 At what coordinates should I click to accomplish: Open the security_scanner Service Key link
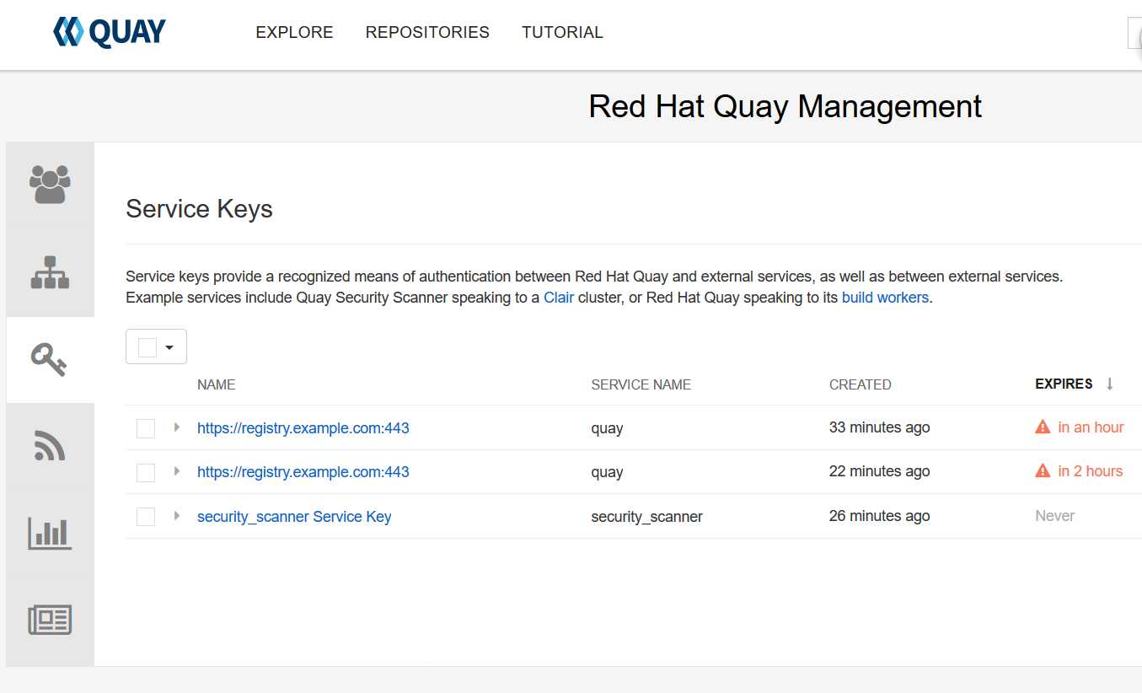pyautogui.click(x=294, y=516)
